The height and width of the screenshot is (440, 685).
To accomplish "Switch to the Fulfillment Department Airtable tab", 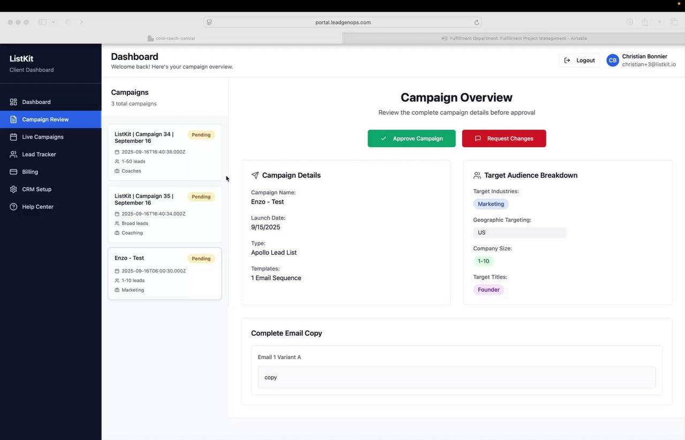I will [514, 39].
